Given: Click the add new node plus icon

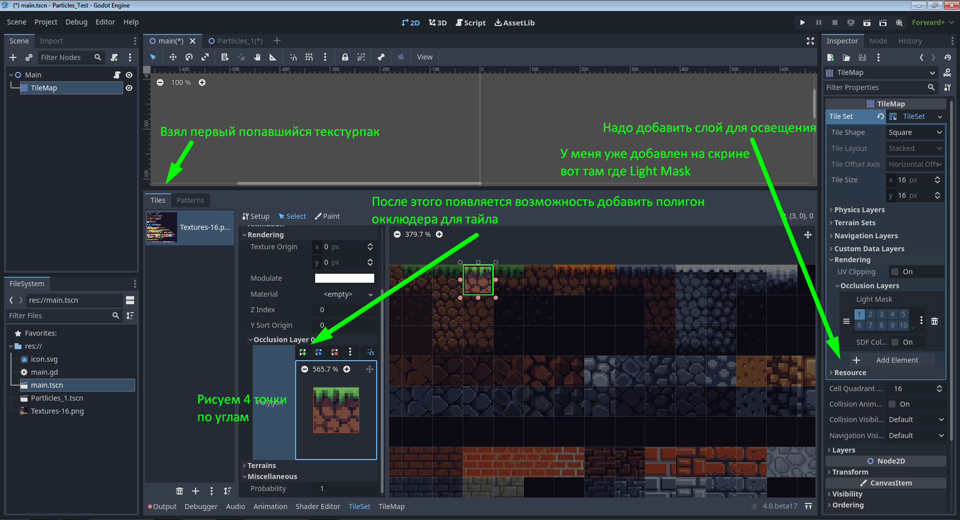Looking at the screenshot, I should click(x=13, y=57).
